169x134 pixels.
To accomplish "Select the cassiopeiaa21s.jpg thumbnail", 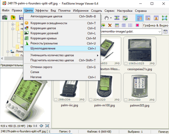I will [140, 51].
